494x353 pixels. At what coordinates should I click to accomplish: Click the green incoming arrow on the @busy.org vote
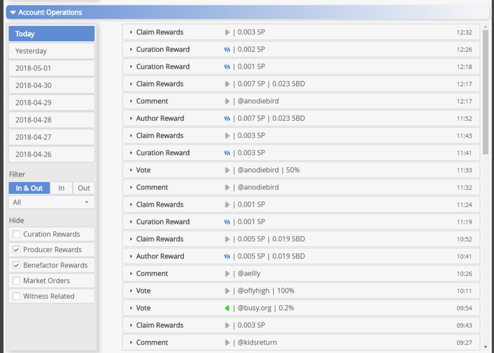(x=227, y=308)
